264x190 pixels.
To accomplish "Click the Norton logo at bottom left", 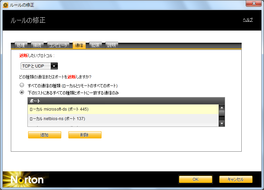I will click(x=27, y=179).
